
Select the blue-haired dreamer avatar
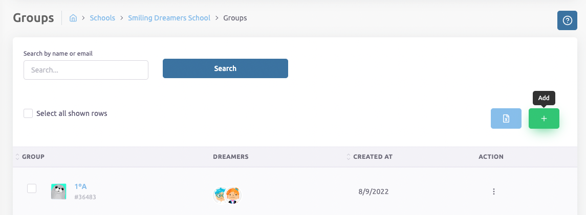pyautogui.click(x=221, y=195)
